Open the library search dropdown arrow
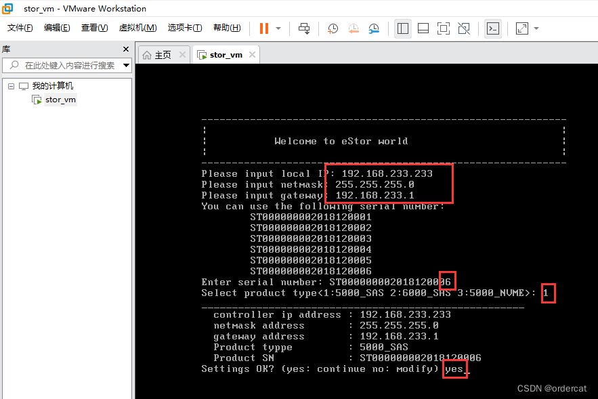 (126, 65)
